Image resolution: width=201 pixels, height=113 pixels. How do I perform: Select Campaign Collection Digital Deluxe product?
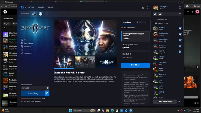coord(135,36)
